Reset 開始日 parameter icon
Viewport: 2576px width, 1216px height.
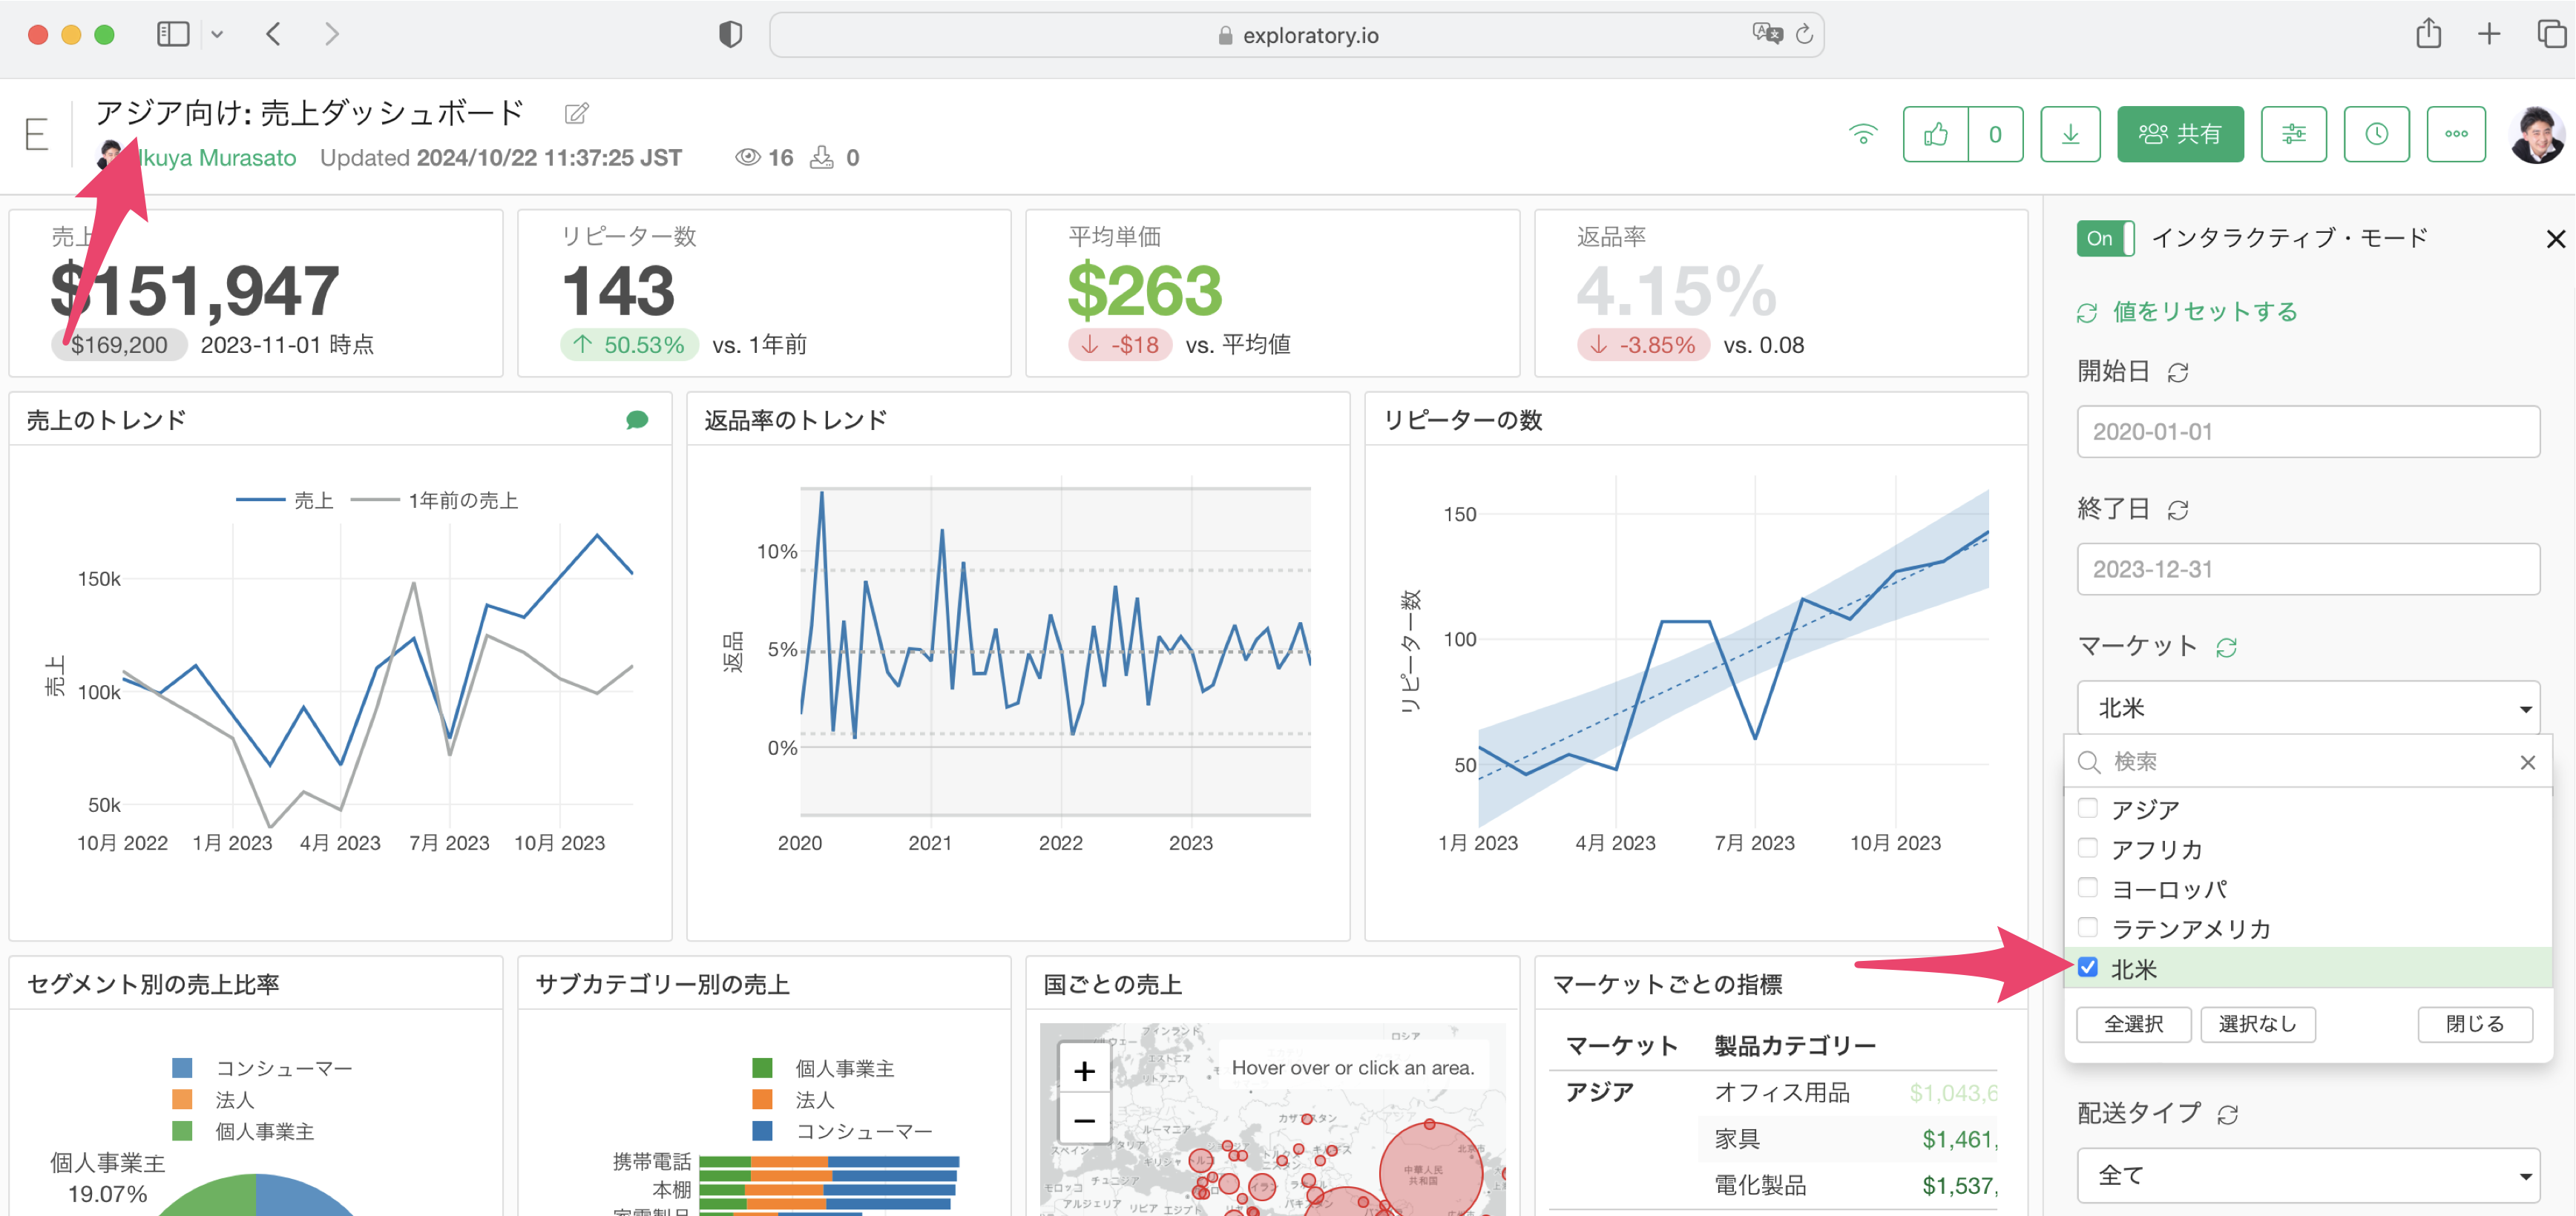2178,373
